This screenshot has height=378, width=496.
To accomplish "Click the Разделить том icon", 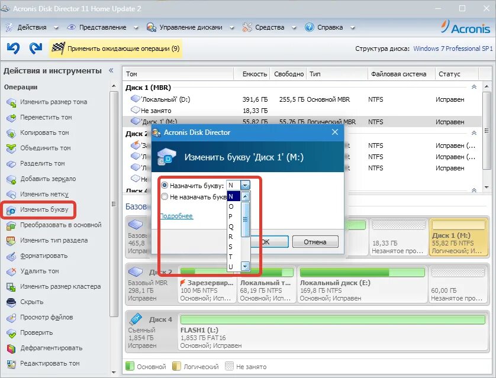I will coord(11,164).
